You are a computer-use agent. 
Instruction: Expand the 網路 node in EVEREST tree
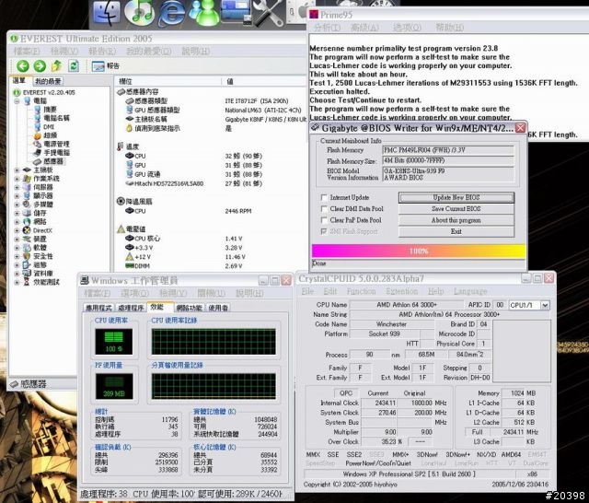pyautogui.click(x=17, y=222)
